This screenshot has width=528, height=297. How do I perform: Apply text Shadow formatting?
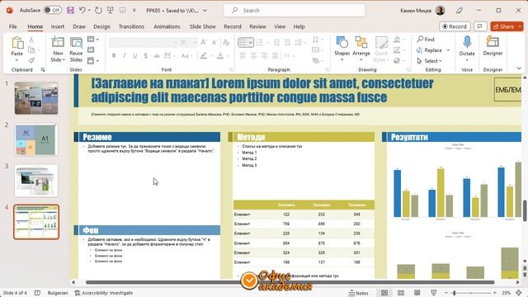[145, 55]
